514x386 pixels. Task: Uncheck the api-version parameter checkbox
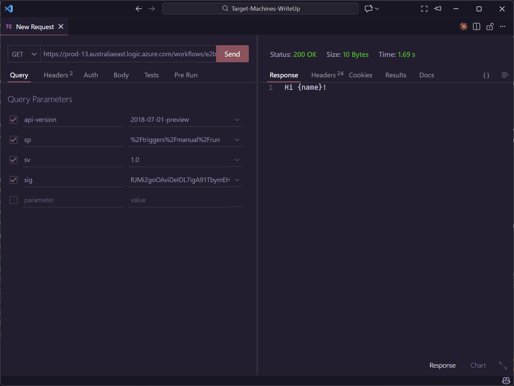click(14, 120)
